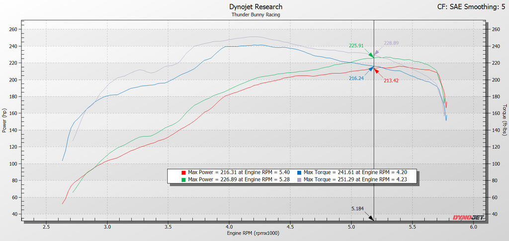Click Max Torque = 251.29 legend text

355,179
